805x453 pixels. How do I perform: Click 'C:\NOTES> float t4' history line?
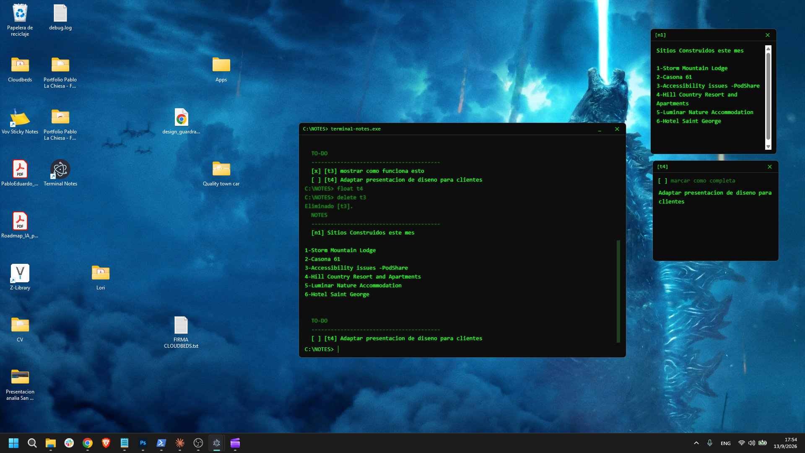[x=334, y=189]
